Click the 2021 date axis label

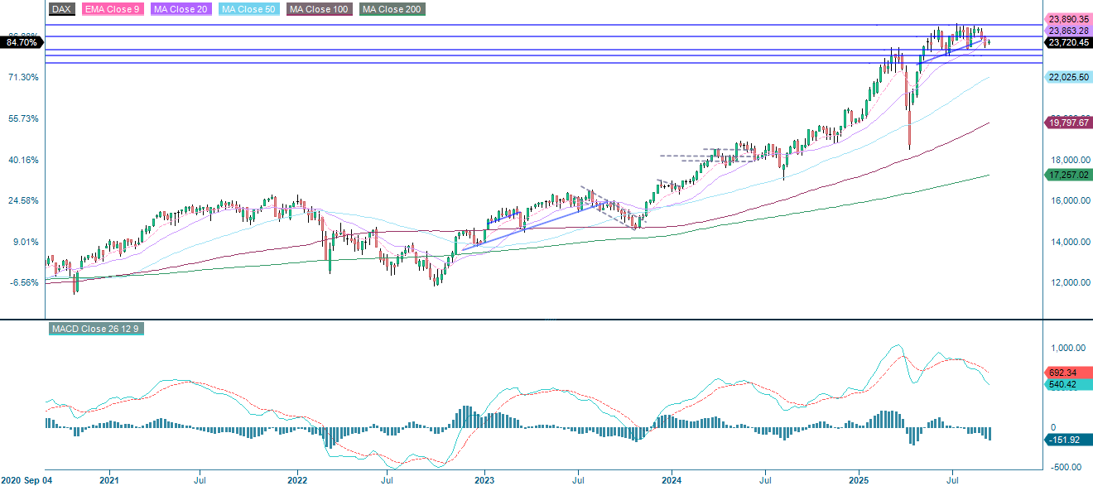pos(110,479)
